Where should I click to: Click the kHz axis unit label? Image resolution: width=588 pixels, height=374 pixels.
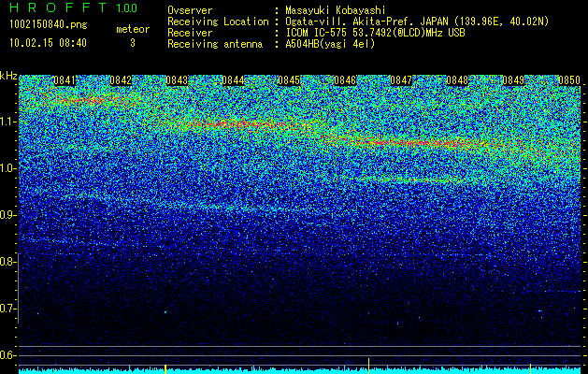point(8,76)
